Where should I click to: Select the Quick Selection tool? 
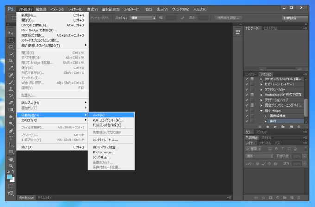click(11, 54)
